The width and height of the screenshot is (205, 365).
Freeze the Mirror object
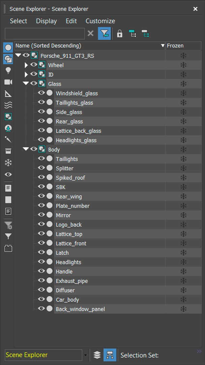(183, 215)
